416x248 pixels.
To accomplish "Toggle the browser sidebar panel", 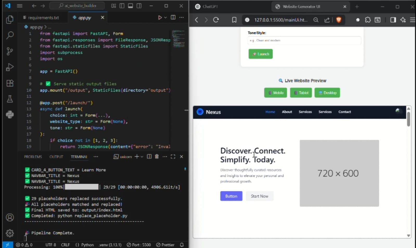I will click(x=393, y=20).
